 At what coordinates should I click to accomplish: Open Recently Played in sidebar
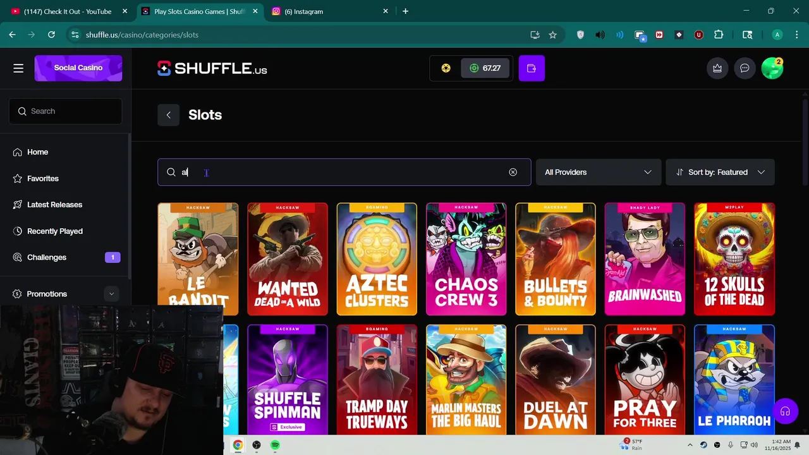pos(54,231)
